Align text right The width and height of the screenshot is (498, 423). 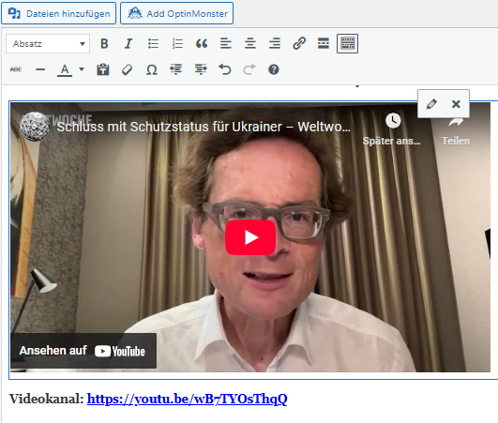click(x=275, y=43)
